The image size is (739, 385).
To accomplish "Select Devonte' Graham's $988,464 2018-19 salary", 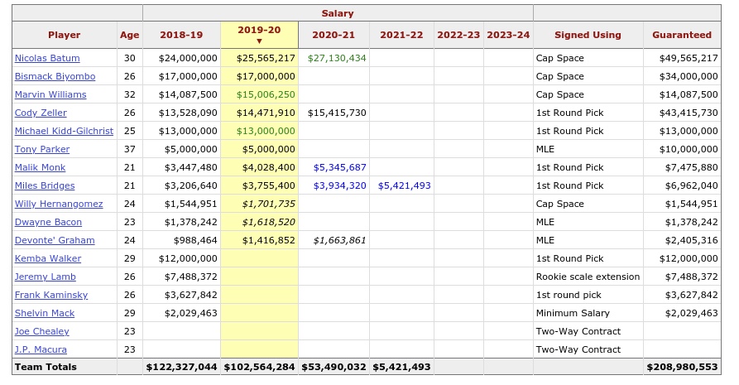I will [195, 240].
